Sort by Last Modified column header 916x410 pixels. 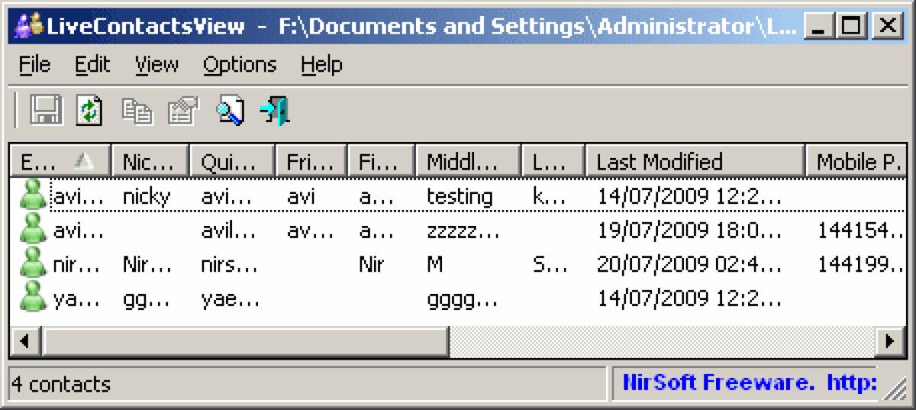(695, 161)
